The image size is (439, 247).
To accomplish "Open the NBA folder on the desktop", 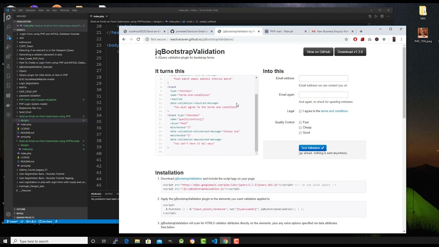I will [423, 13].
